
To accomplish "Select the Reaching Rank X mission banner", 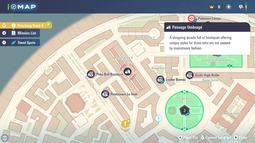I will 30,25.
